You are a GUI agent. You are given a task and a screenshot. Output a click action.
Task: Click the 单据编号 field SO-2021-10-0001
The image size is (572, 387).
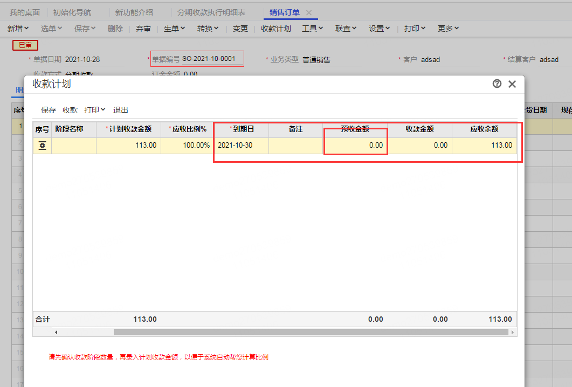pos(212,59)
